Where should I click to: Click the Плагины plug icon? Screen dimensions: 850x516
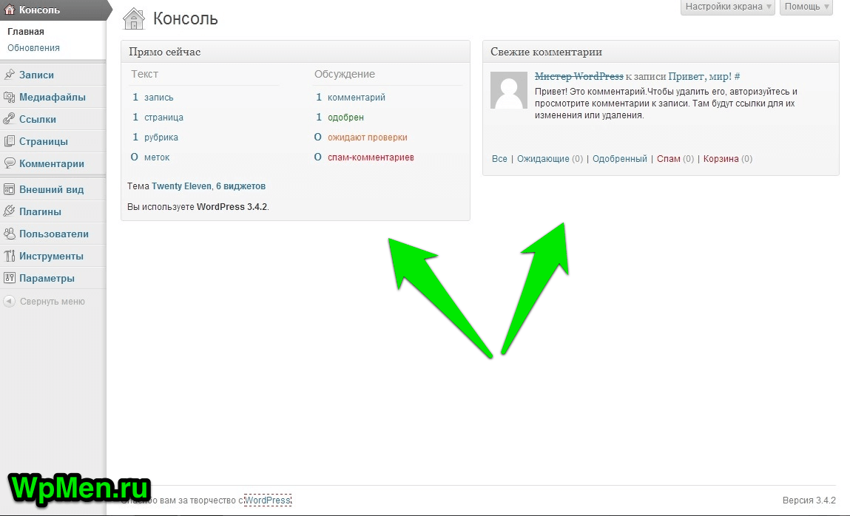[x=10, y=211]
